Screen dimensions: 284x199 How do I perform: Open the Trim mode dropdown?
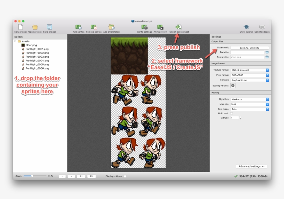point(250,109)
